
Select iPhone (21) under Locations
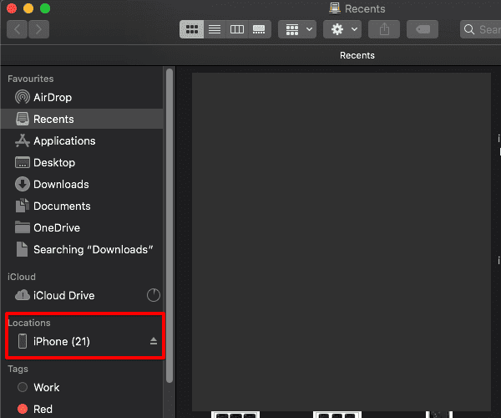tap(61, 341)
